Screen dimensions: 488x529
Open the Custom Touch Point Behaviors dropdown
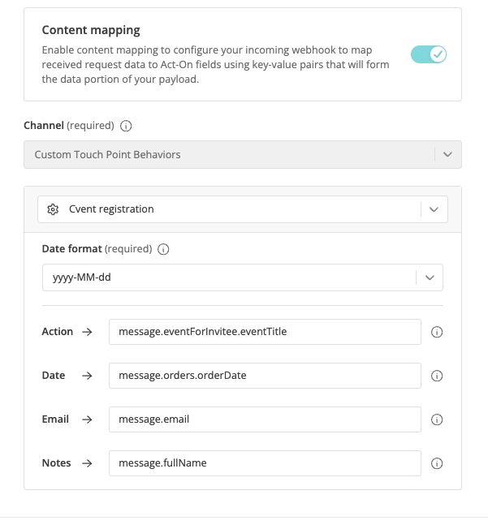click(243, 154)
